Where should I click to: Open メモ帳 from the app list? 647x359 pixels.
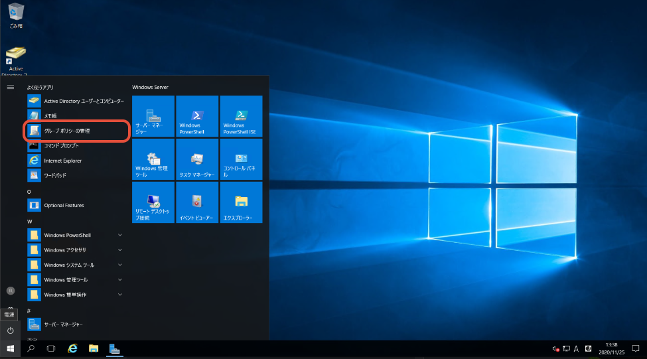point(76,115)
